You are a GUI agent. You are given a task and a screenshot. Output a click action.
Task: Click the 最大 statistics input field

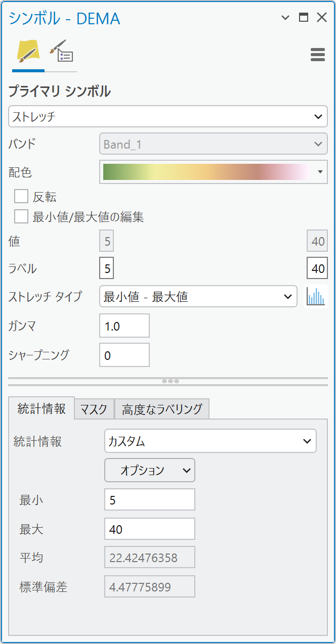point(149,529)
